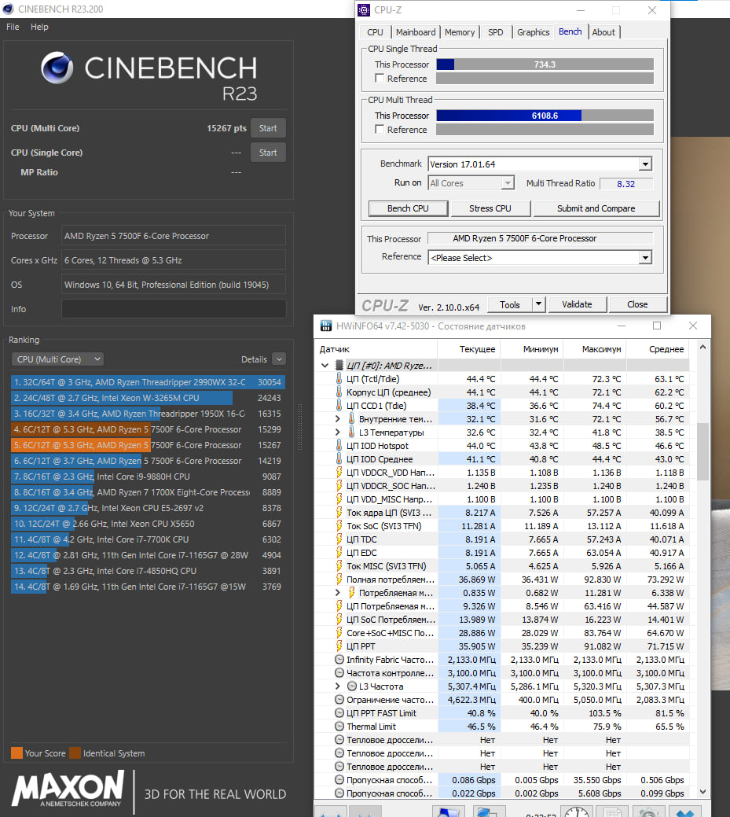
Task: Click lightning icon of ЦП PPT row
Action: pos(339,646)
